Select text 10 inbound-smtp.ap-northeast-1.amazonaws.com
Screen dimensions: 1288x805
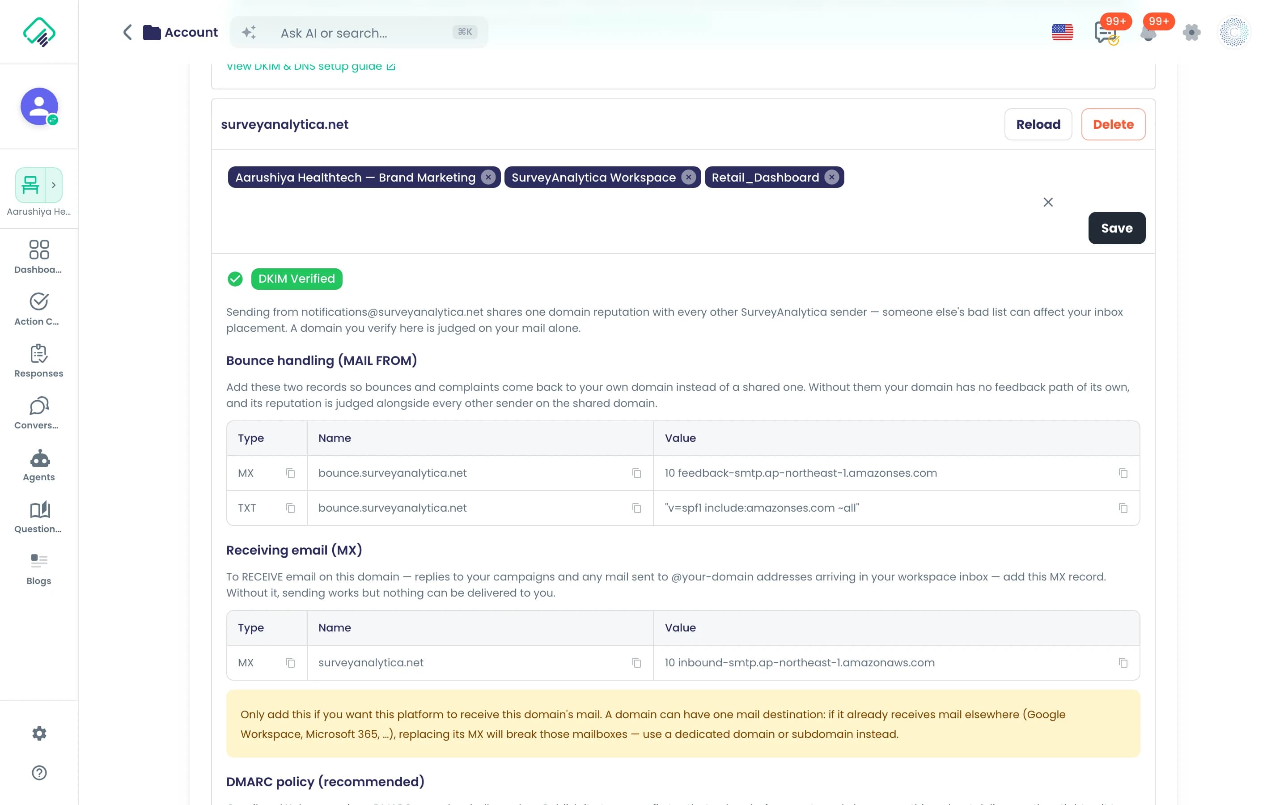[x=800, y=662]
